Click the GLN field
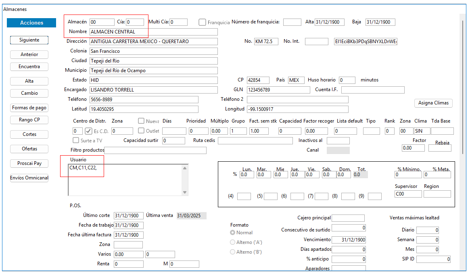 point(278,90)
